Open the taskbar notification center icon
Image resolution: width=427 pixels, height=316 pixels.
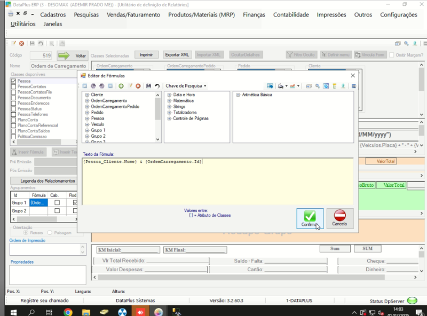(x=420, y=312)
